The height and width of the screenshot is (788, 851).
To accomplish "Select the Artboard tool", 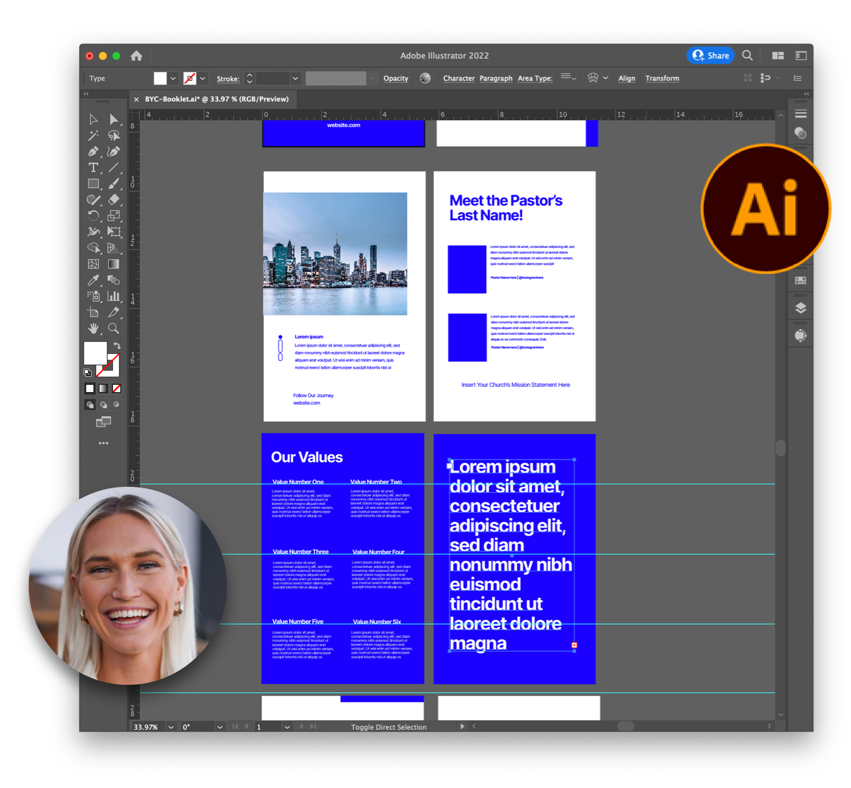I will click(94, 312).
